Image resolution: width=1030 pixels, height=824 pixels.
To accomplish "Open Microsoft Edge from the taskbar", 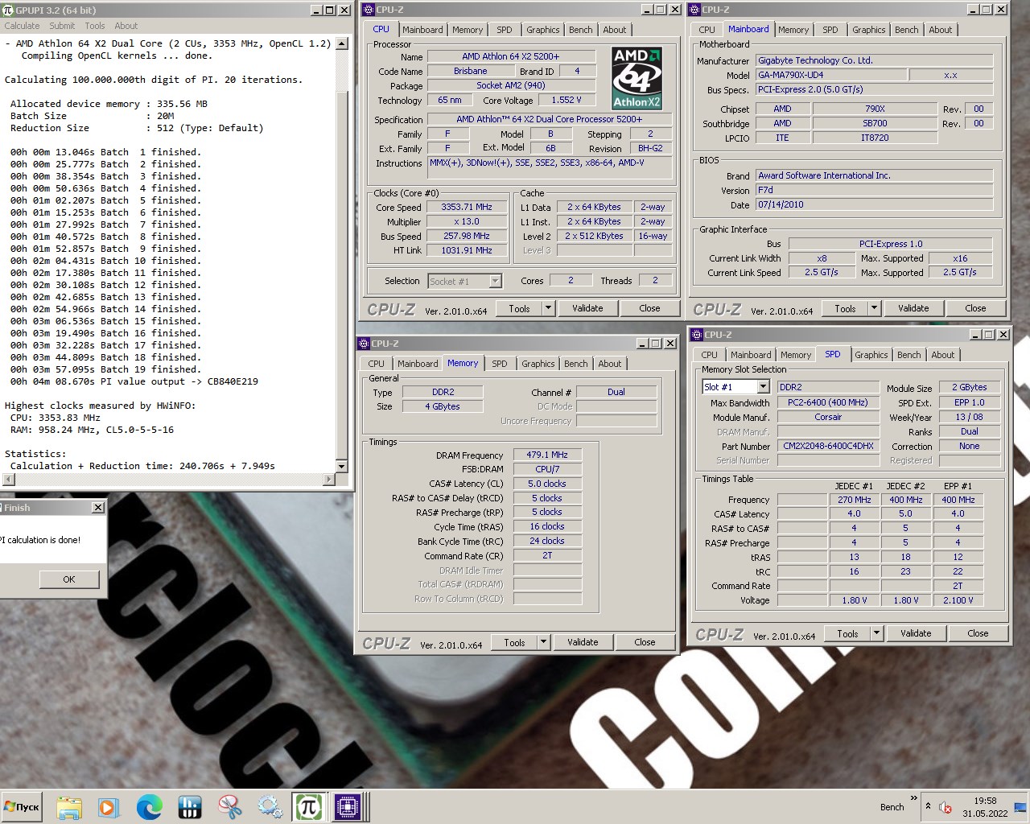I will coord(149,806).
